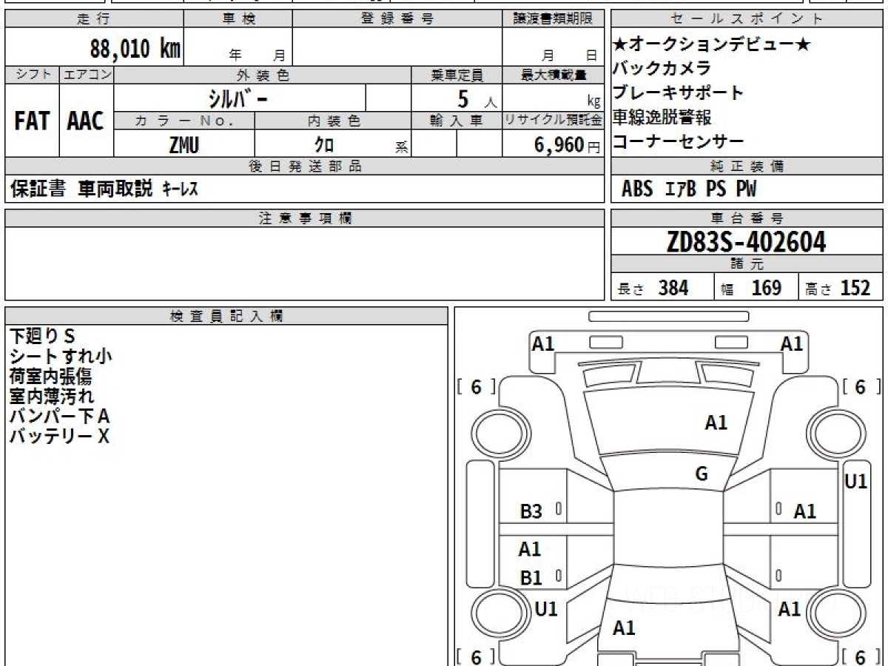
Task: Select the chassis number ZD83S-402604
Action: tap(746, 241)
